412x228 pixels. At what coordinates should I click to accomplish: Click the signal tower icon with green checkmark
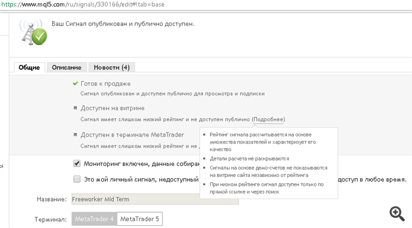(34, 32)
